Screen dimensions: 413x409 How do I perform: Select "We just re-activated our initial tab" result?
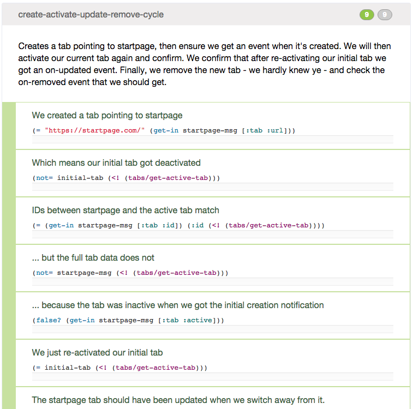point(97,352)
